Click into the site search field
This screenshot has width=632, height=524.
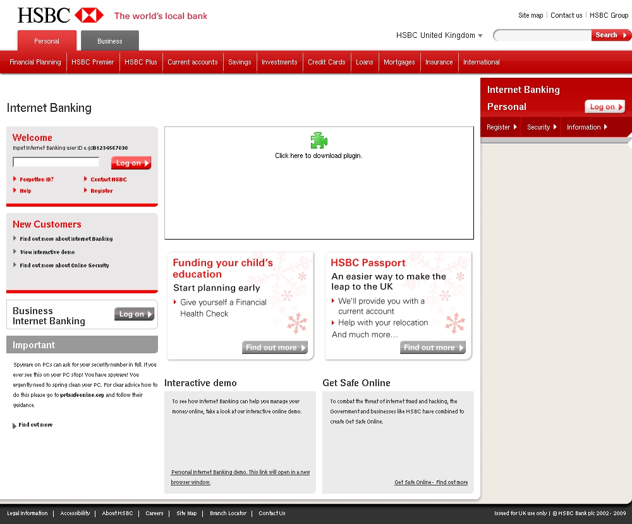[542, 35]
